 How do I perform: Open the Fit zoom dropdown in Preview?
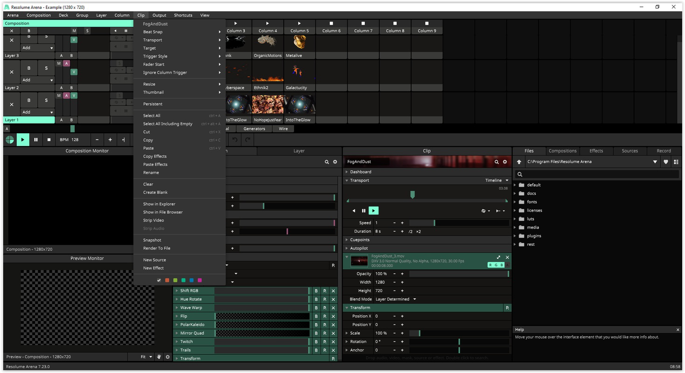146,357
